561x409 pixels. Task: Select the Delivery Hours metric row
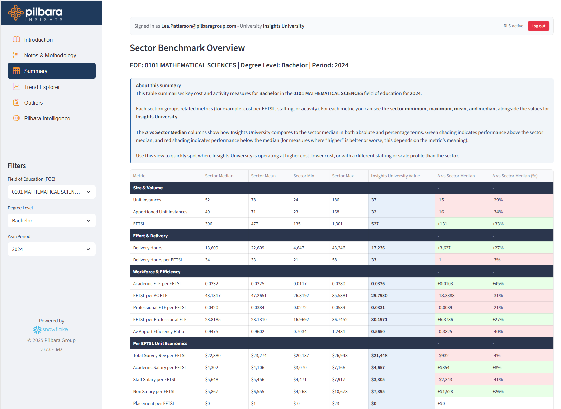tap(148, 248)
